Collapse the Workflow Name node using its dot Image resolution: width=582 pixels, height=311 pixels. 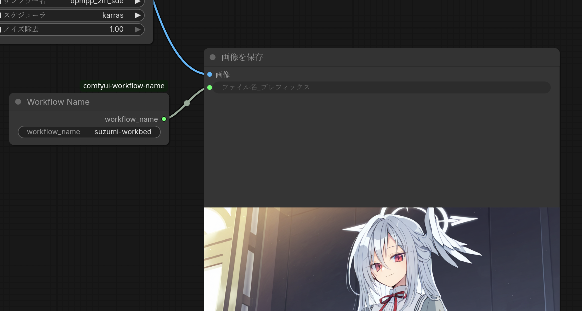18,102
